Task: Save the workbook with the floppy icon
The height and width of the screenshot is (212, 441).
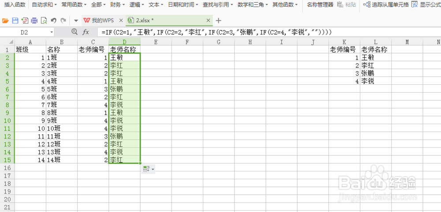Action: [15, 20]
